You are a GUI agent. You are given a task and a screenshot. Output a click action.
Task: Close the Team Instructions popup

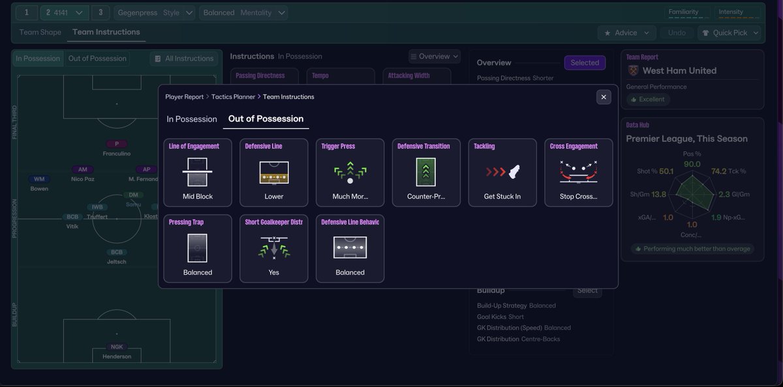coord(604,97)
